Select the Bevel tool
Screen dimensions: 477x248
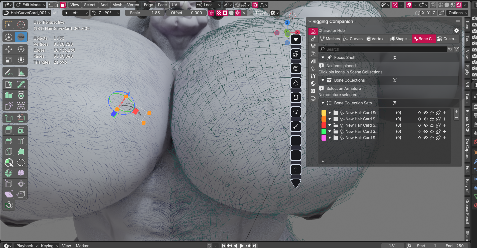pyautogui.click(x=9, y=141)
